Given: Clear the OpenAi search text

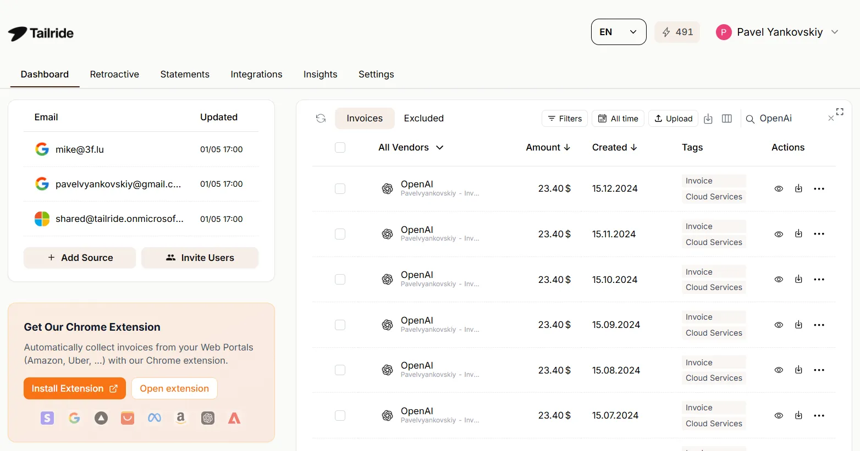Looking at the screenshot, I should pos(831,119).
